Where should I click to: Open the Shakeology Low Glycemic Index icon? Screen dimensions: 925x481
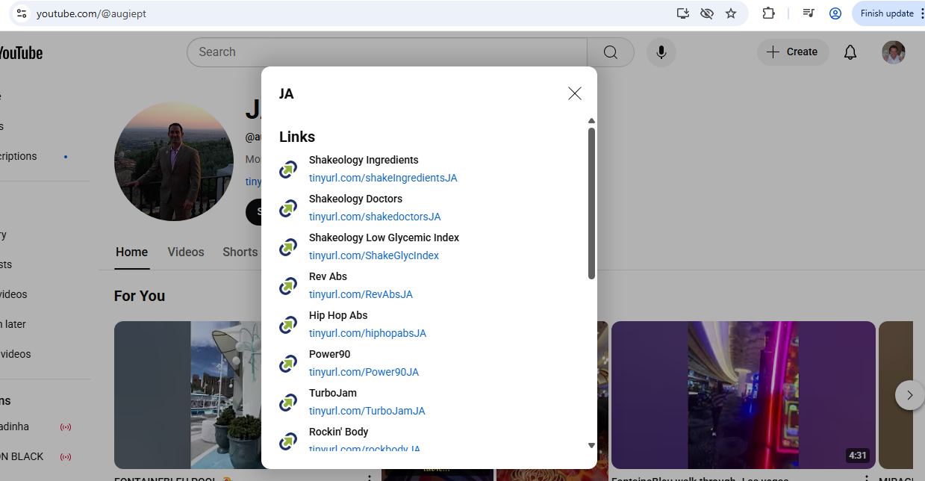(288, 247)
